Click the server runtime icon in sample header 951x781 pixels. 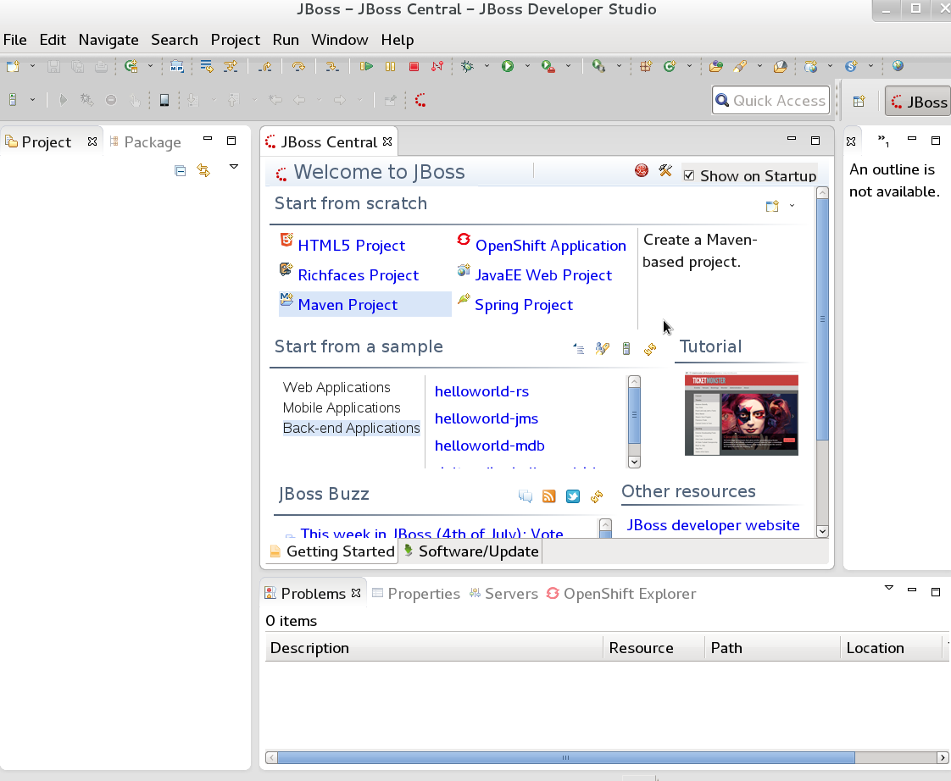pos(626,349)
